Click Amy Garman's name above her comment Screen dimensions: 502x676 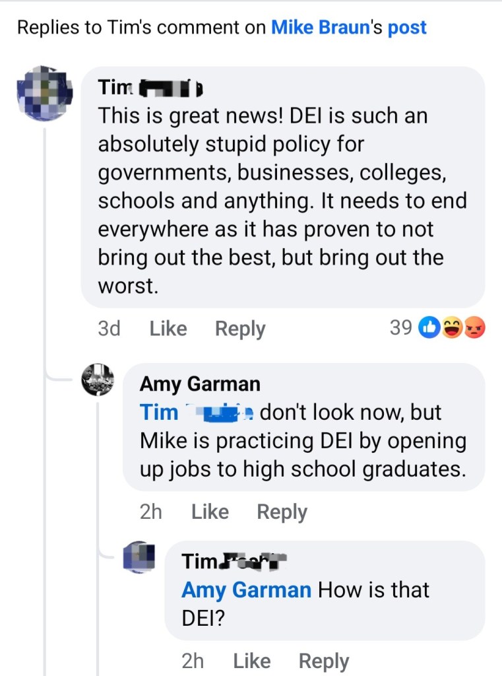[200, 384]
